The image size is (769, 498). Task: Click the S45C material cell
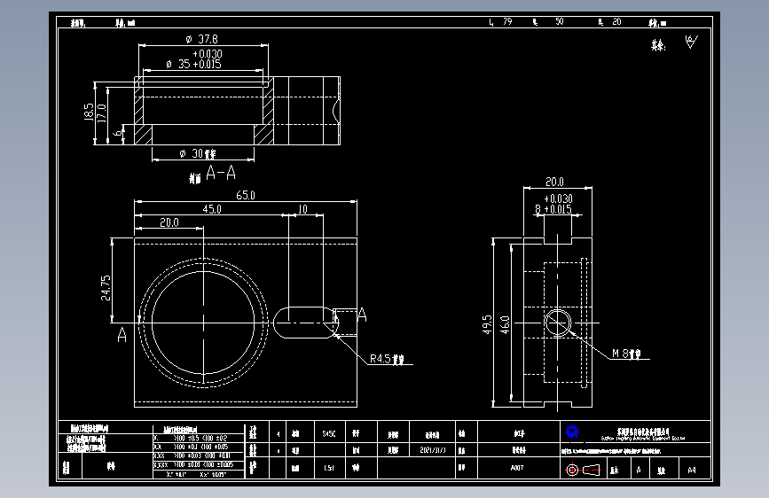[x=329, y=434]
